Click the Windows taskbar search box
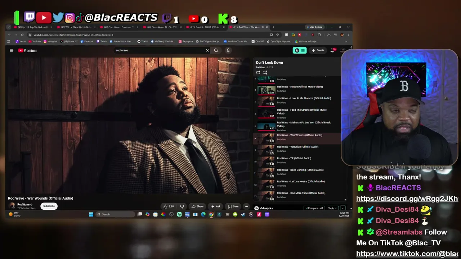This screenshot has width=461, height=259. pos(115,214)
